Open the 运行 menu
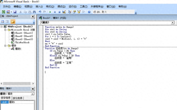 click(x=73, y=7)
